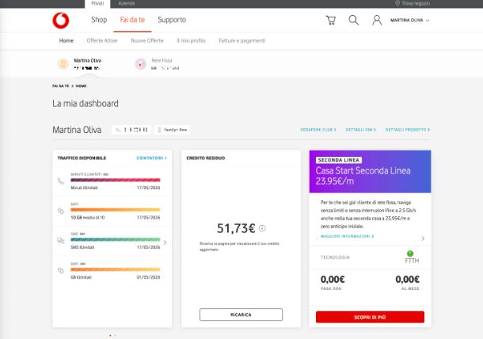The width and height of the screenshot is (483, 339).
Task: Open the Fai da te menu
Action: click(132, 20)
